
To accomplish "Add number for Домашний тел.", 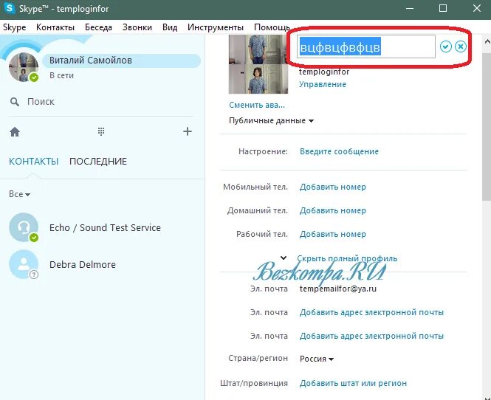I will tap(332, 210).
